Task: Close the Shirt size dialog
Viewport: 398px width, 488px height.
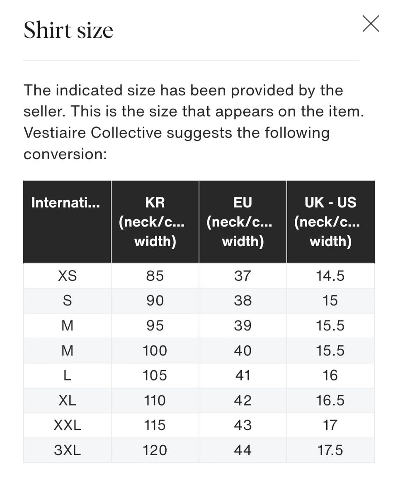Action: tap(371, 24)
